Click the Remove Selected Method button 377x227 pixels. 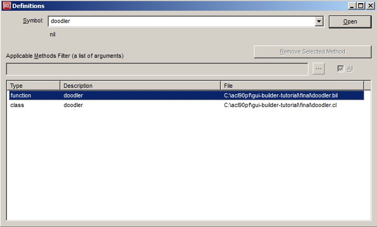[x=312, y=52]
